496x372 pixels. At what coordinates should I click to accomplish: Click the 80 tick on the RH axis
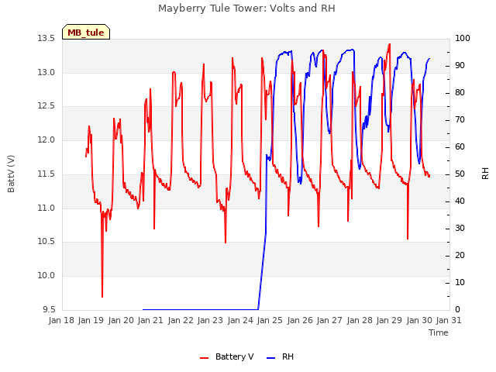[x=460, y=93]
